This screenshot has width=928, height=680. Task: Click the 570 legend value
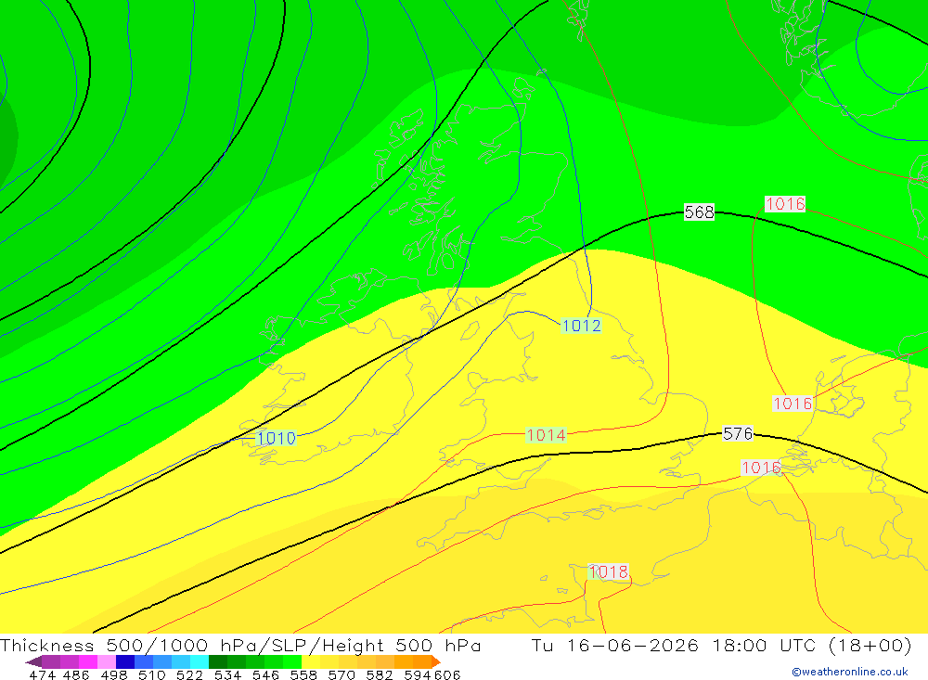click(342, 674)
